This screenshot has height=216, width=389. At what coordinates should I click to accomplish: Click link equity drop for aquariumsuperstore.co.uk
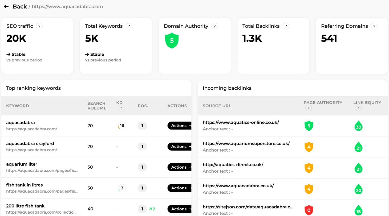click(x=359, y=147)
